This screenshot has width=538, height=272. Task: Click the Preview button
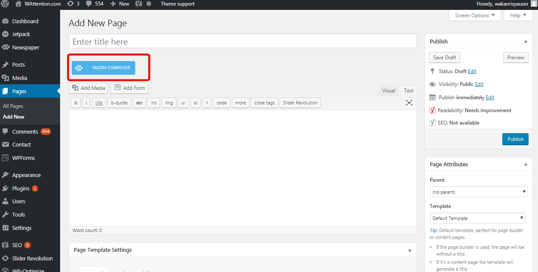click(x=516, y=58)
